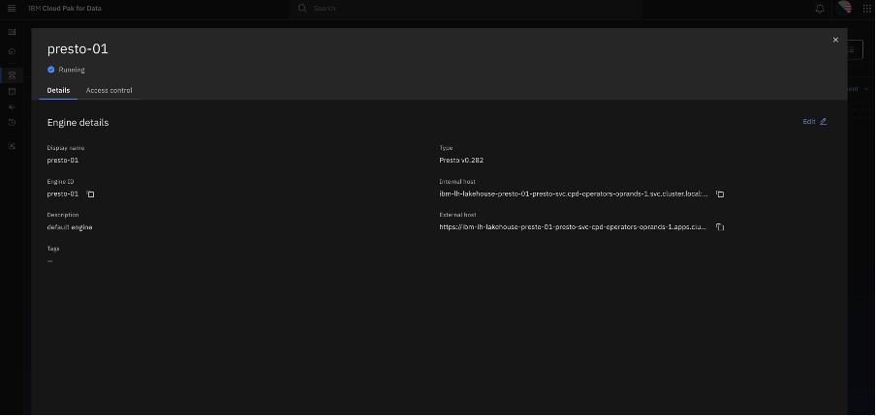Open the Query workspace sidebar icon
Image resolution: width=876 pixels, height=416 pixels.
coord(12,106)
